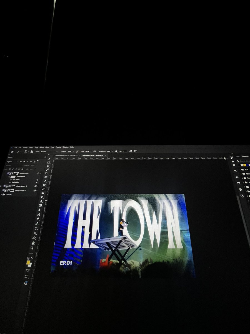Select the Dodge tool
This screenshot has height=334, width=250.
tap(38, 219)
